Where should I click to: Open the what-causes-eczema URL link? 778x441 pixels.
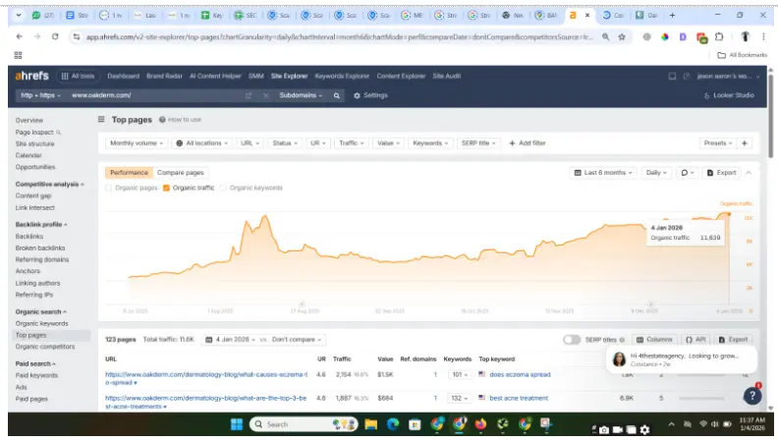tap(206, 378)
